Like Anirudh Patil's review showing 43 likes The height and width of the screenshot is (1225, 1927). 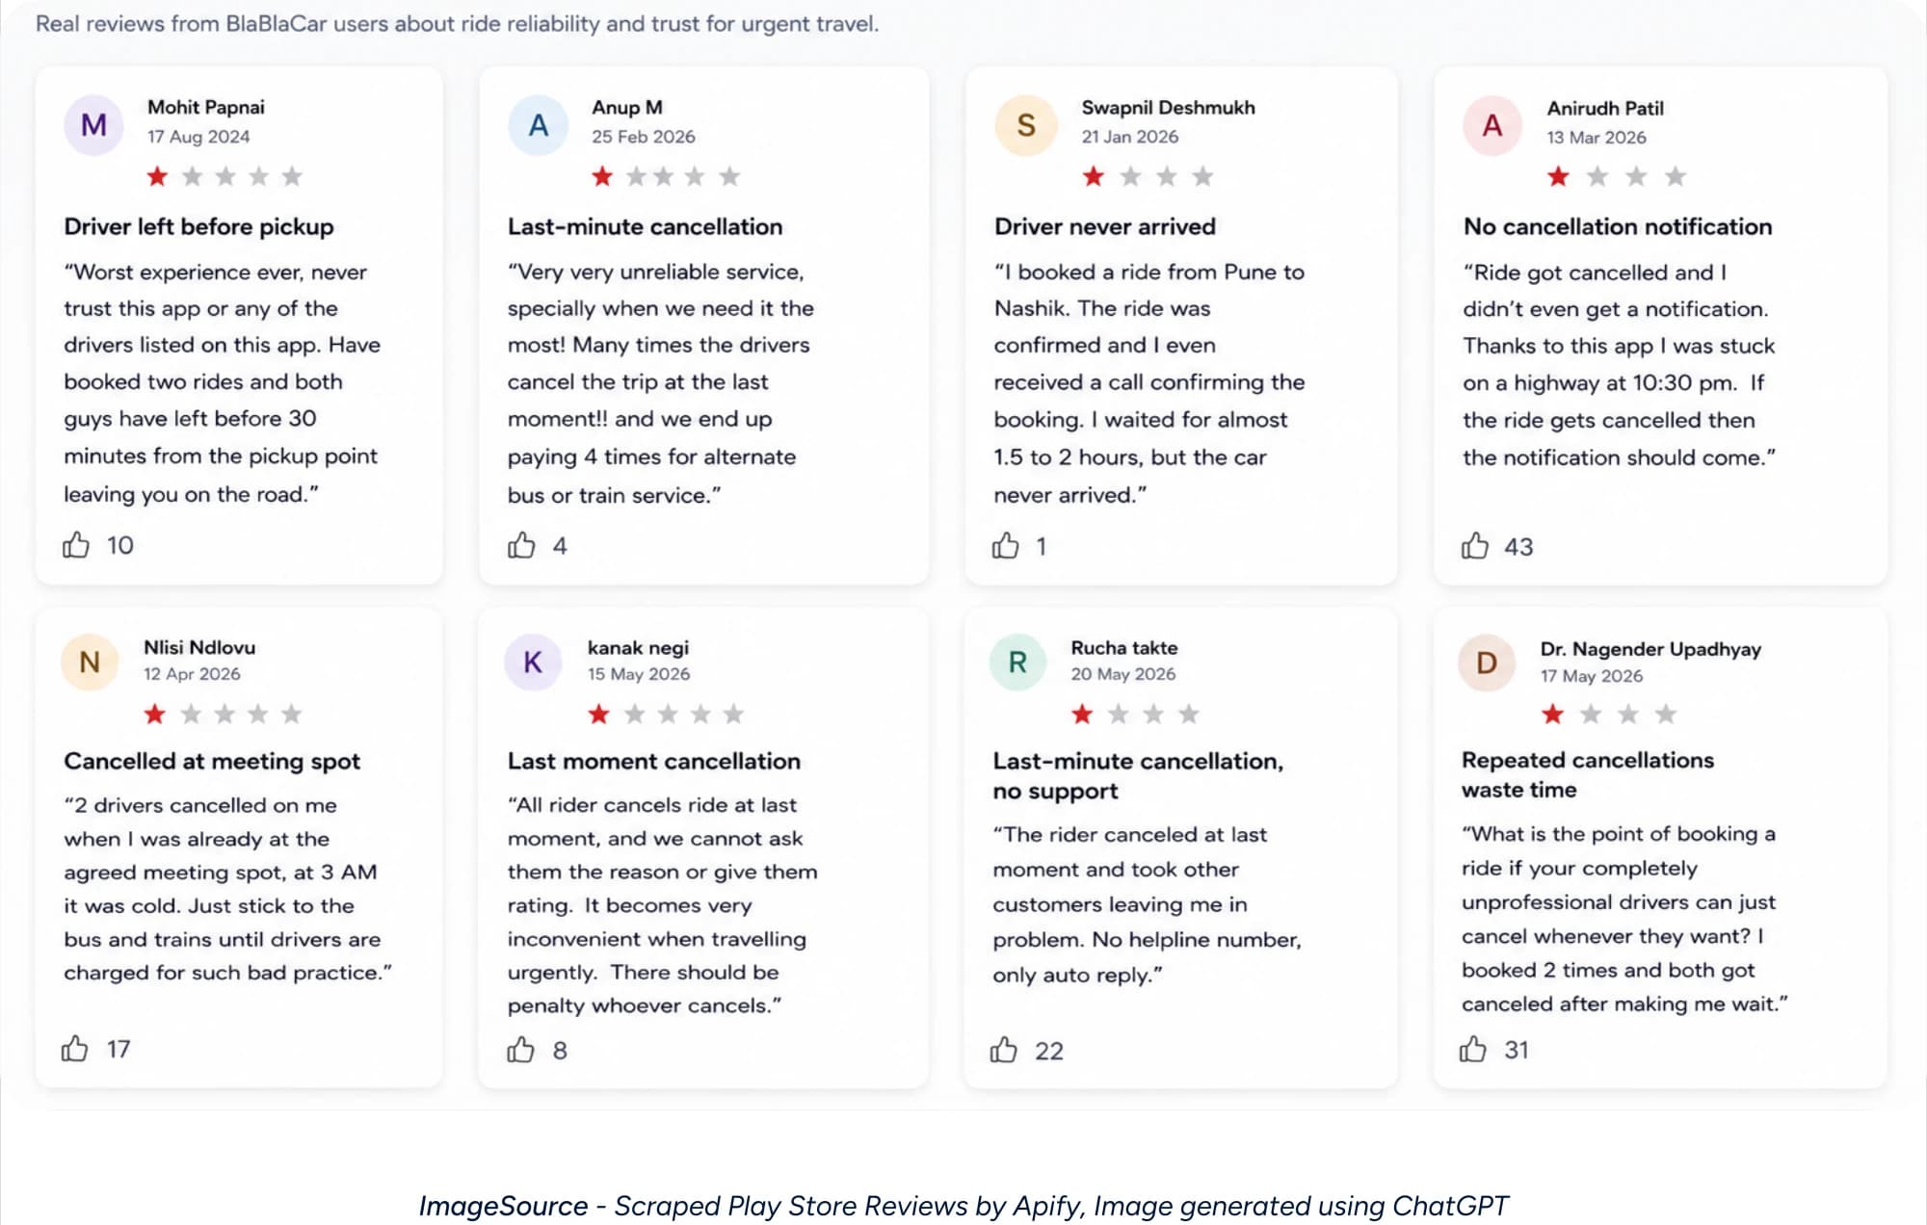pyautogui.click(x=1474, y=546)
